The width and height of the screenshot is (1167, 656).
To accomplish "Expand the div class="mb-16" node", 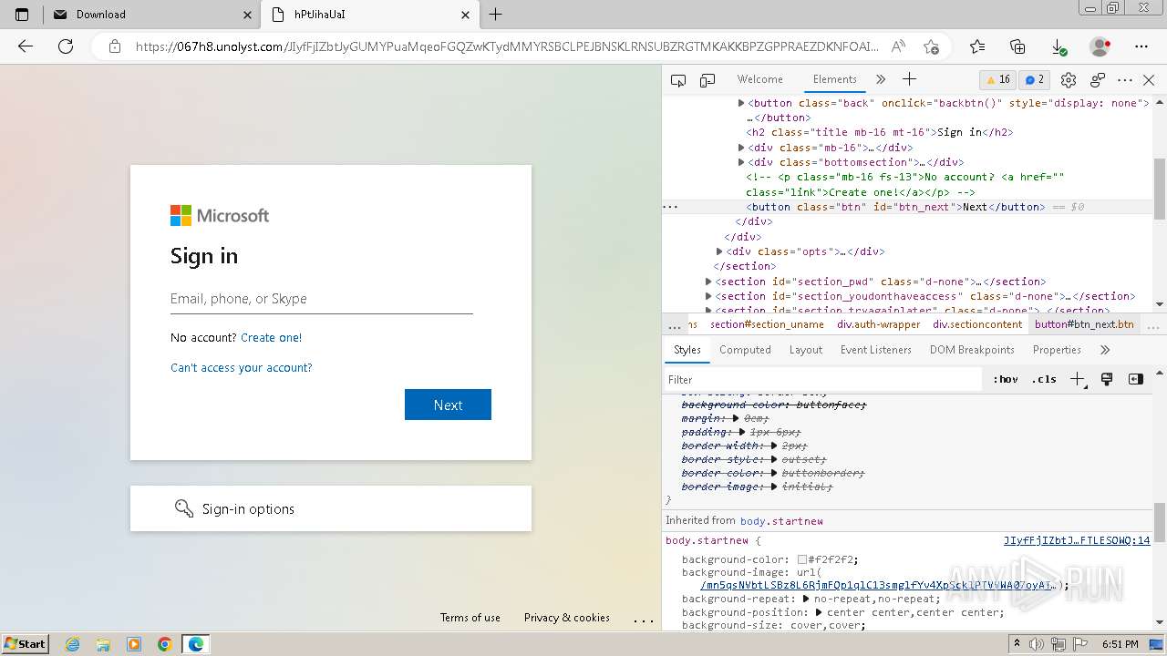I will (741, 148).
